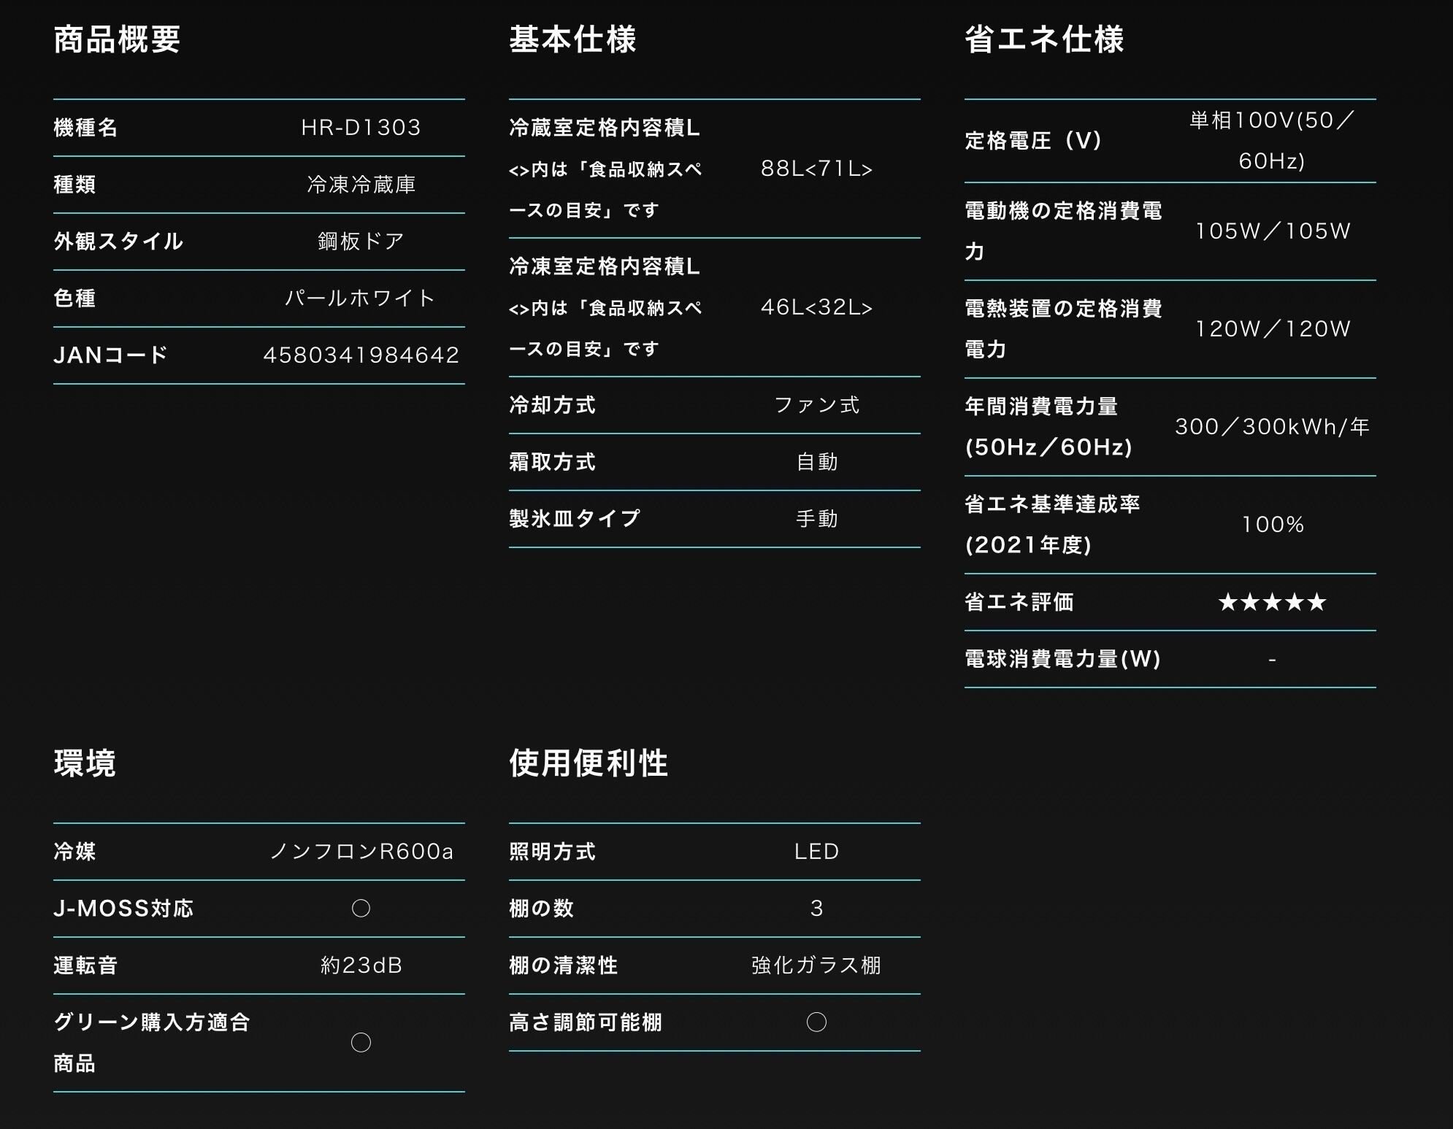Viewport: 1453px width, 1129px height.
Task: Click the 46L<32L> freezer capacity value
Action: click(x=816, y=307)
